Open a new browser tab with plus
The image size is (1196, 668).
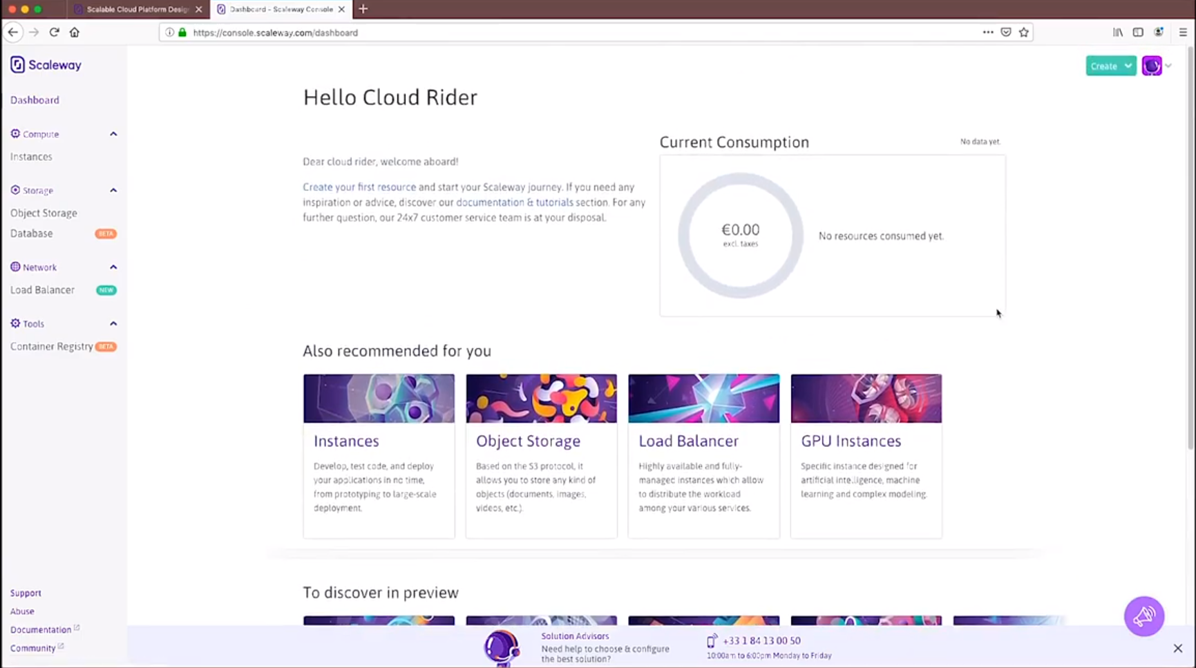coord(363,9)
